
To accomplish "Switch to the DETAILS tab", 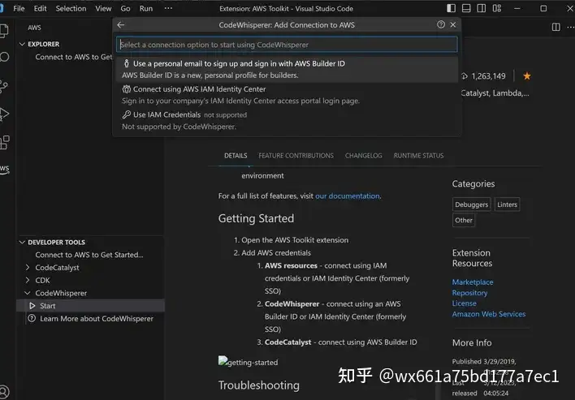I will pos(236,156).
